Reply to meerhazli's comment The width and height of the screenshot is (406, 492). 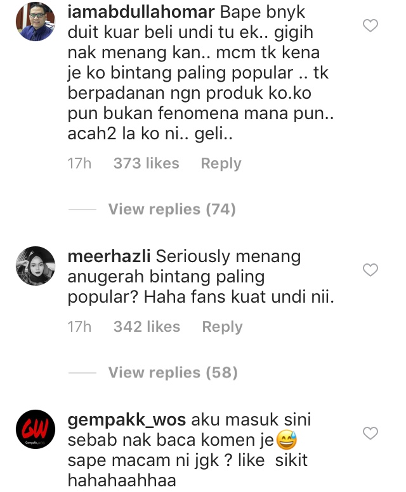(222, 327)
